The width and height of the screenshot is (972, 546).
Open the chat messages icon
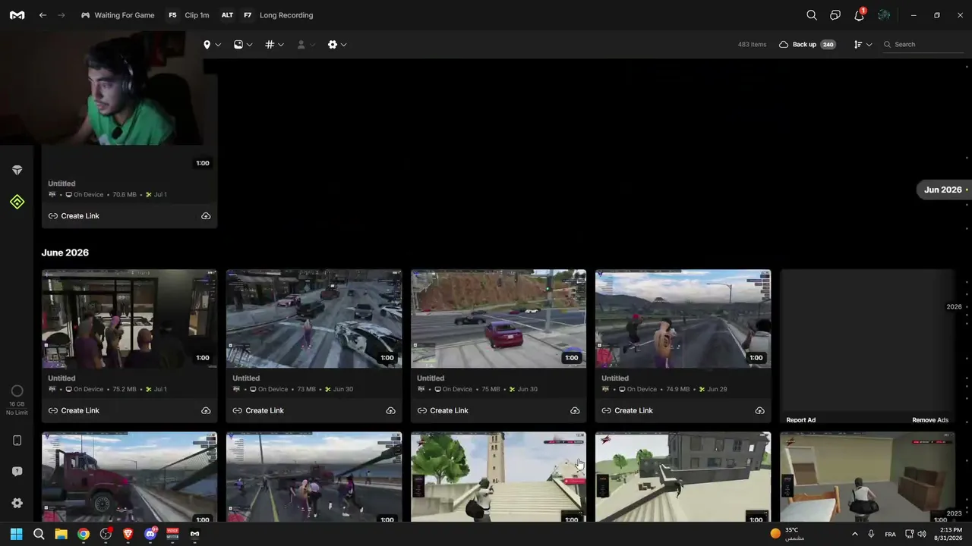[x=835, y=15]
